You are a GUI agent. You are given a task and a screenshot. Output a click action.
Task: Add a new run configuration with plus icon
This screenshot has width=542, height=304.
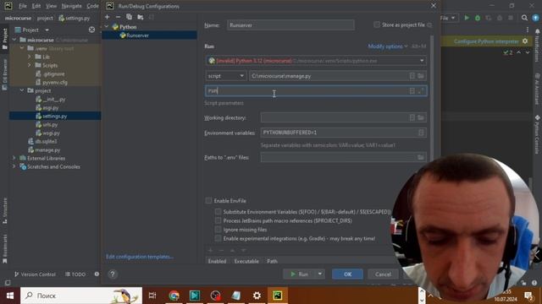108,17
